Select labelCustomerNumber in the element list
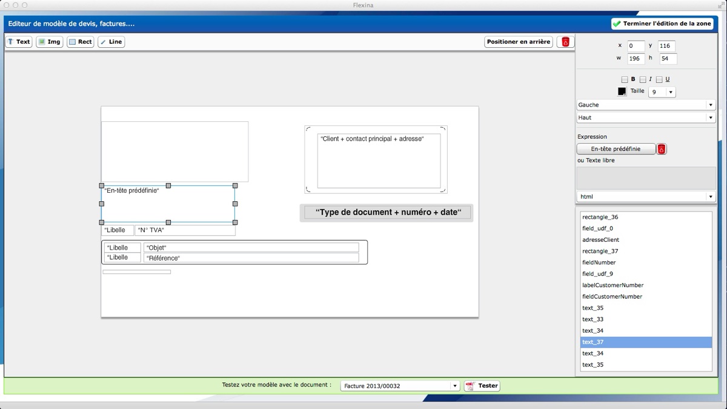This screenshot has height=409, width=727. (x=646, y=285)
